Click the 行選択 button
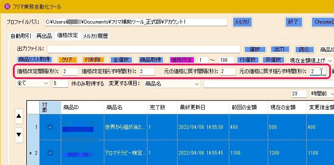 pos(248,60)
